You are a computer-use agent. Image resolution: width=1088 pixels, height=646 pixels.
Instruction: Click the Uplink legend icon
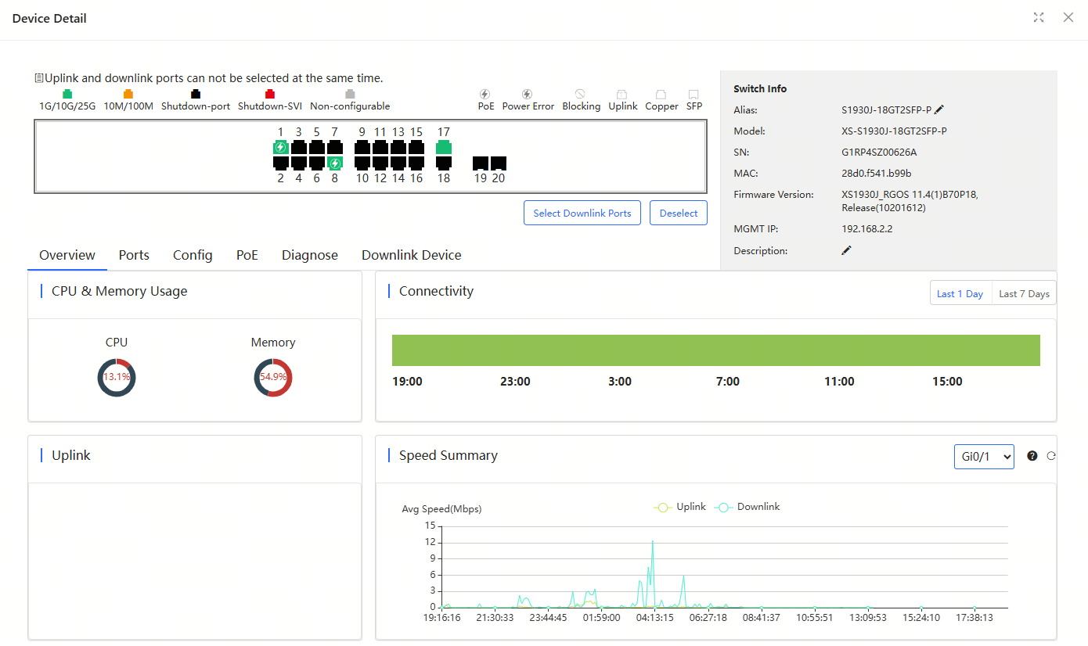623,94
